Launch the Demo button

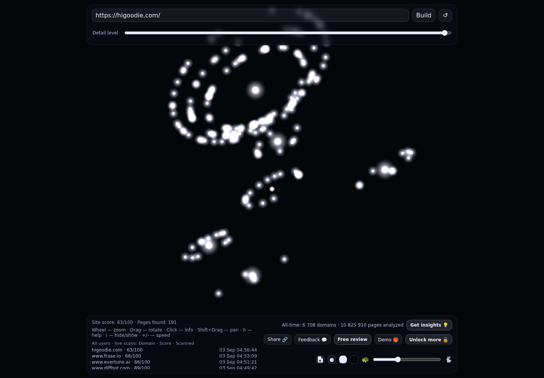point(388,339)
